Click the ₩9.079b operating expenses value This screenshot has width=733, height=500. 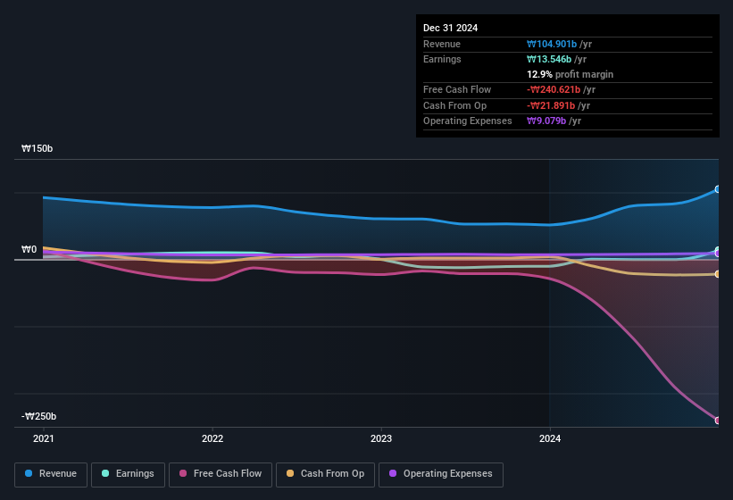click(x=546, y=121)
